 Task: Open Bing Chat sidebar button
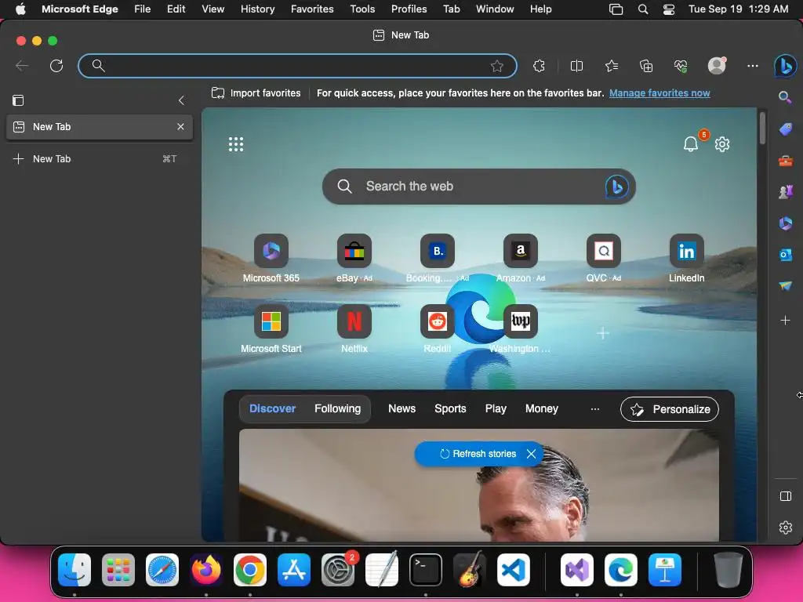[785, 66]
